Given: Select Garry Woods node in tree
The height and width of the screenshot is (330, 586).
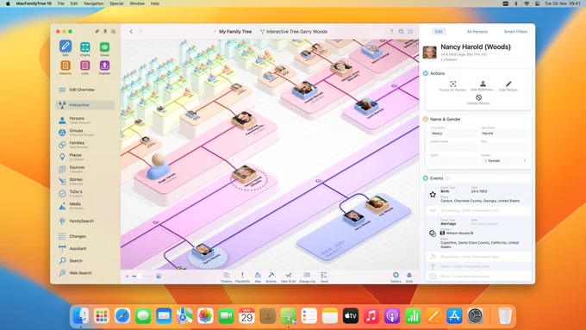Looking at the screenshot, I should (x=203, y=252).
